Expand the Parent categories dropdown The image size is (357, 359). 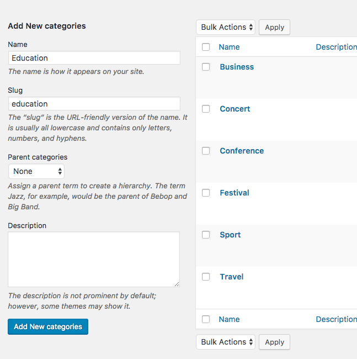pos(36,171)
